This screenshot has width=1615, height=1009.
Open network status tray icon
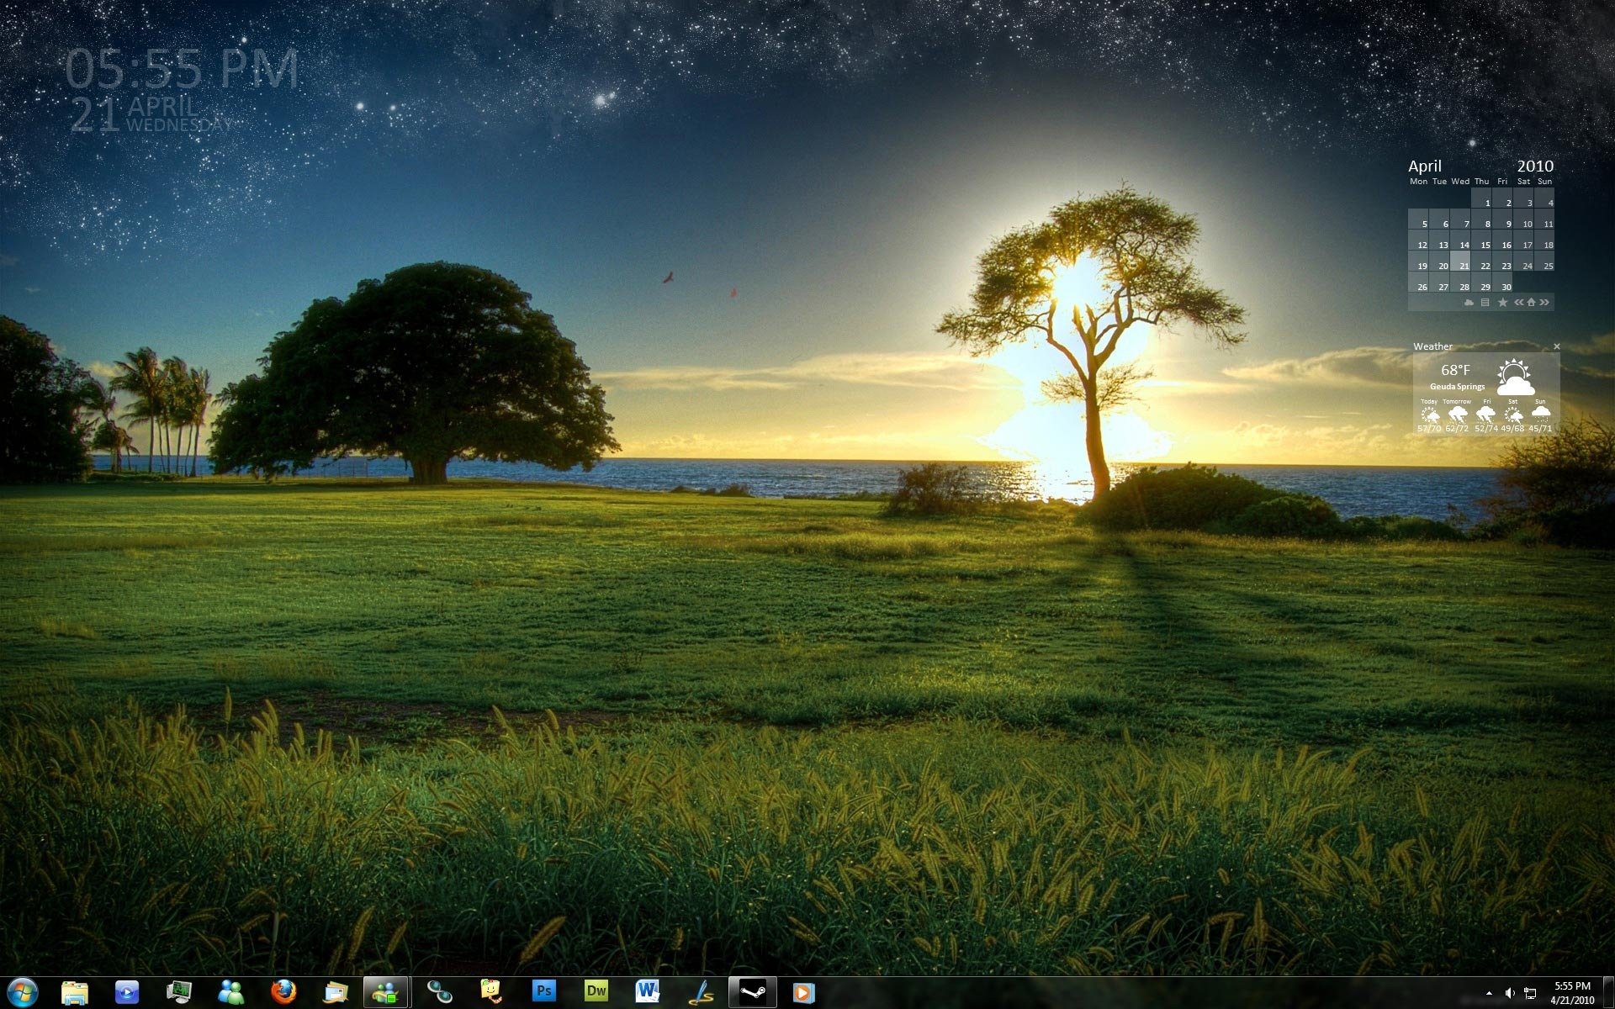[x=1530, y=993]
